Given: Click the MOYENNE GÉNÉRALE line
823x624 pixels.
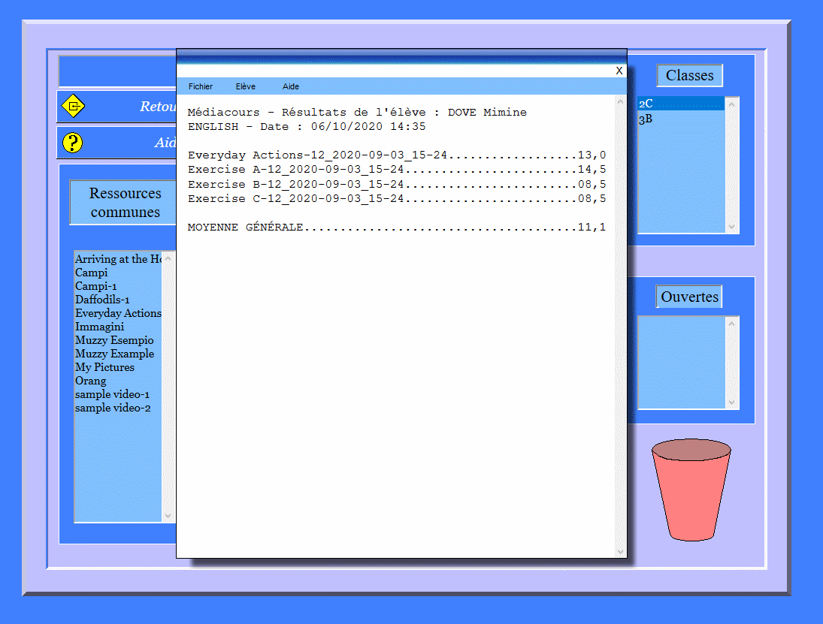Looking at the screenshot, I should 397,227.
